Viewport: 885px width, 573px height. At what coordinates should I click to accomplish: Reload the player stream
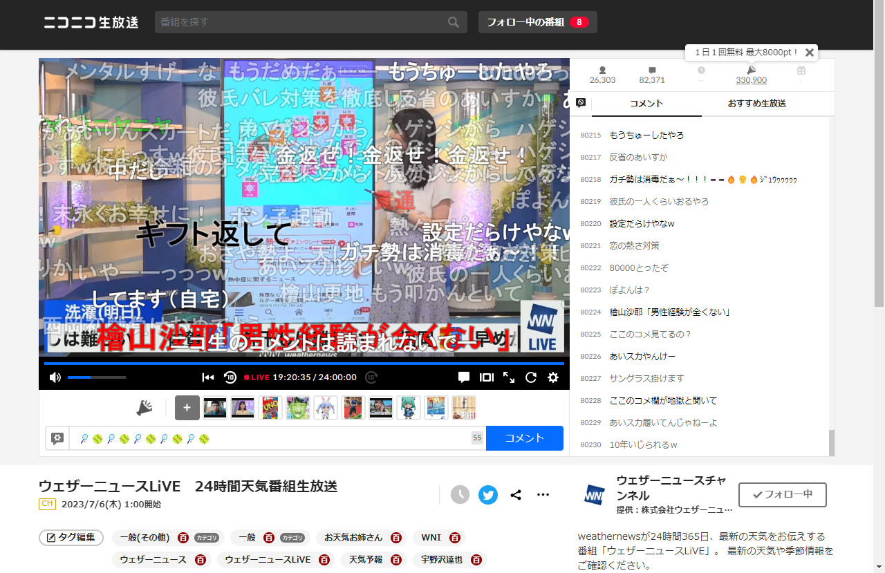click(x=531, y=377)
